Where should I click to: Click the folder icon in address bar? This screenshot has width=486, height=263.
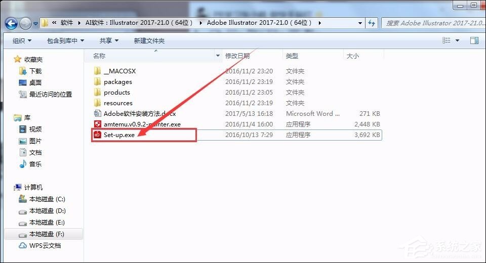pyautogui.click(x=45, y=23)
